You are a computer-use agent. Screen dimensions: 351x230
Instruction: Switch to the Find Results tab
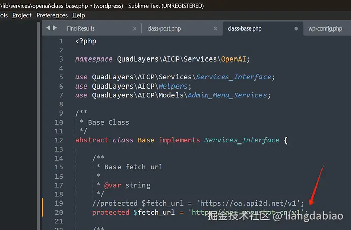point(80,28)
